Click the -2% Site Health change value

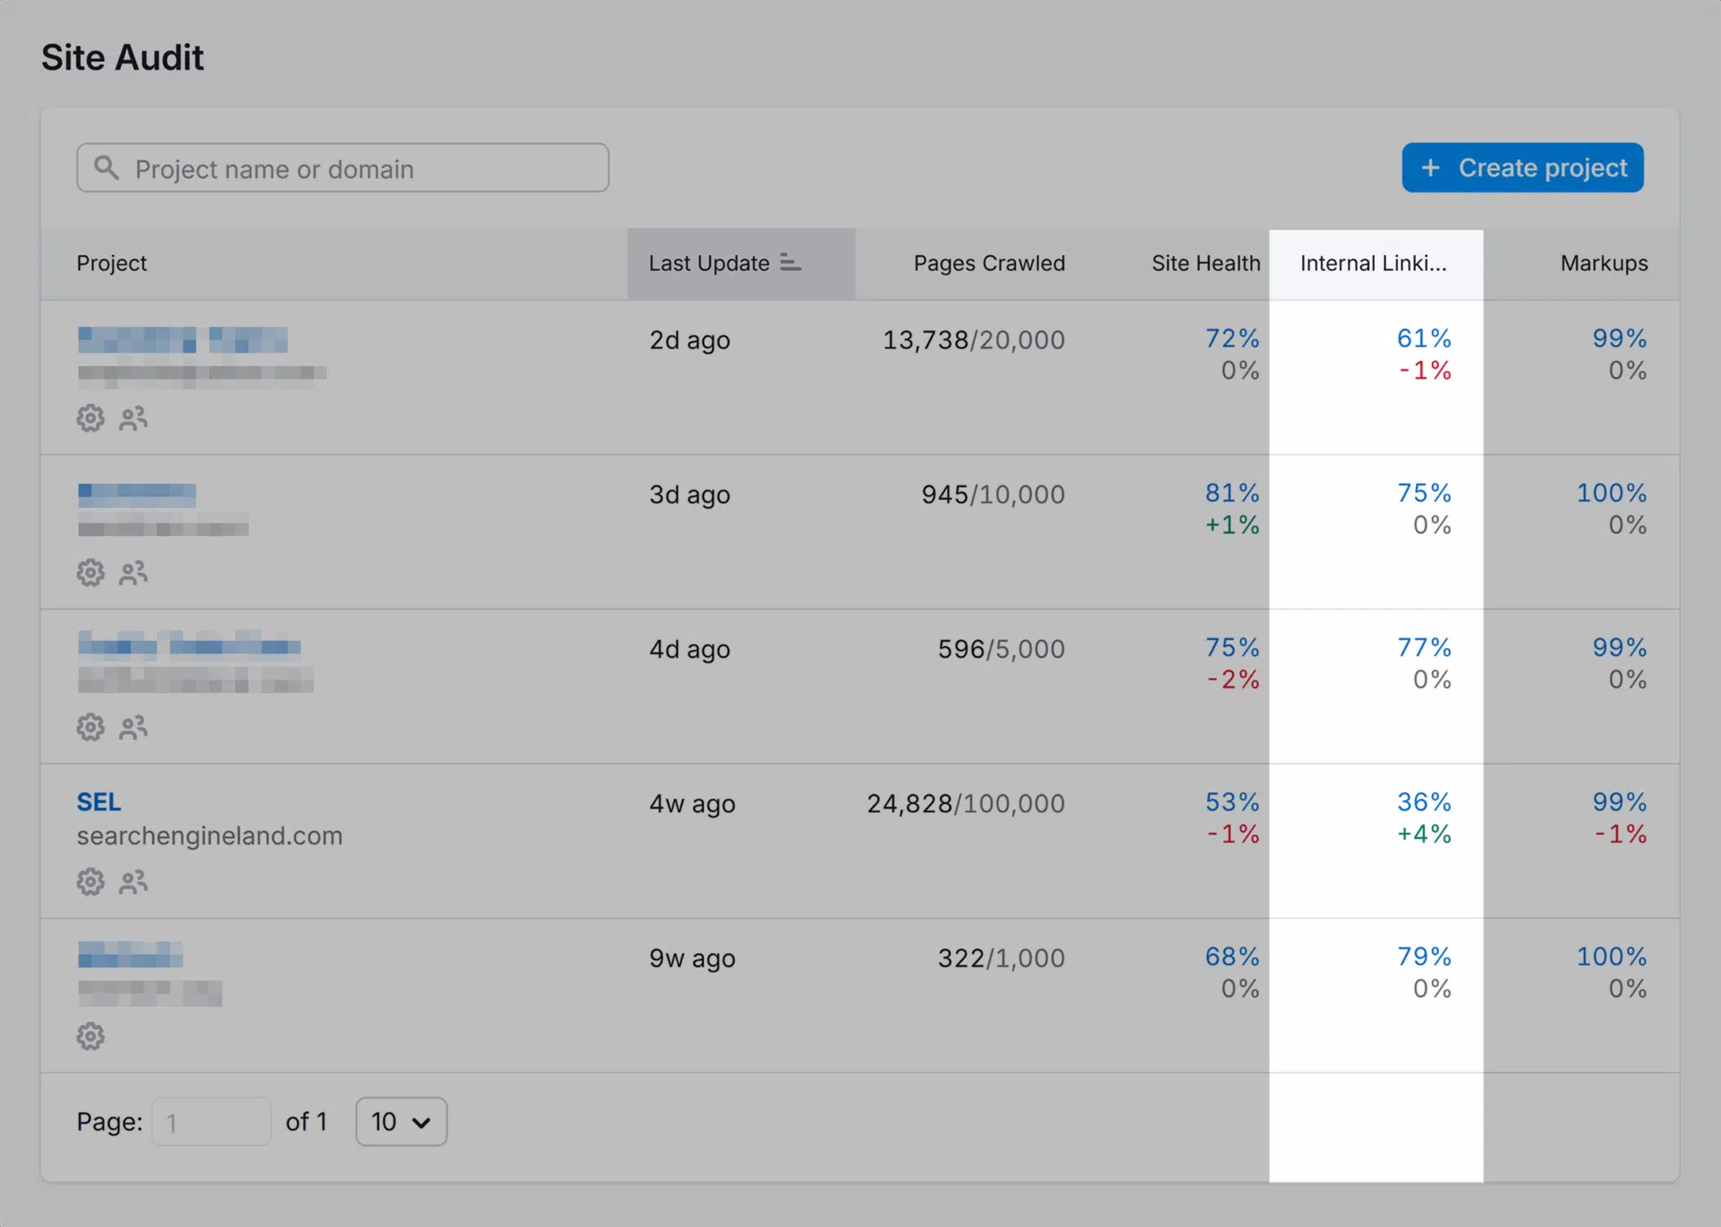(x=1233, y=679)
